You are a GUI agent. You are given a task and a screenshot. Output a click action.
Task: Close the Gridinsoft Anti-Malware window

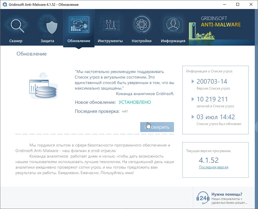coord(251,4)
